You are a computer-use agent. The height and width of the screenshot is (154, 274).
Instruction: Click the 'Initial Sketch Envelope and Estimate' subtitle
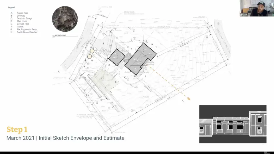pyautogui.click(x=81, y=138)
